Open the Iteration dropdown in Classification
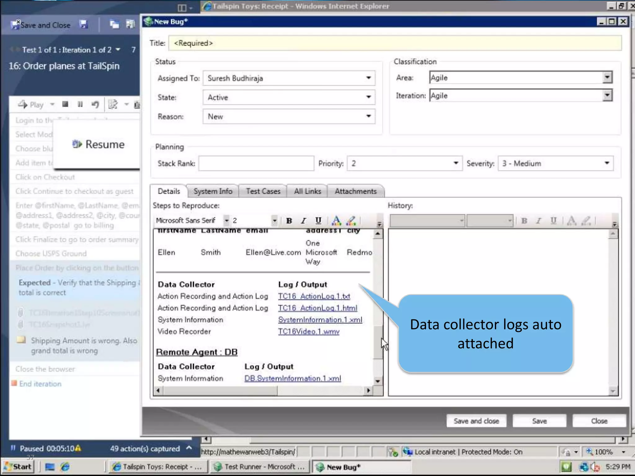Viewport: 635px width, 476px height. click(x=607, y=95)
